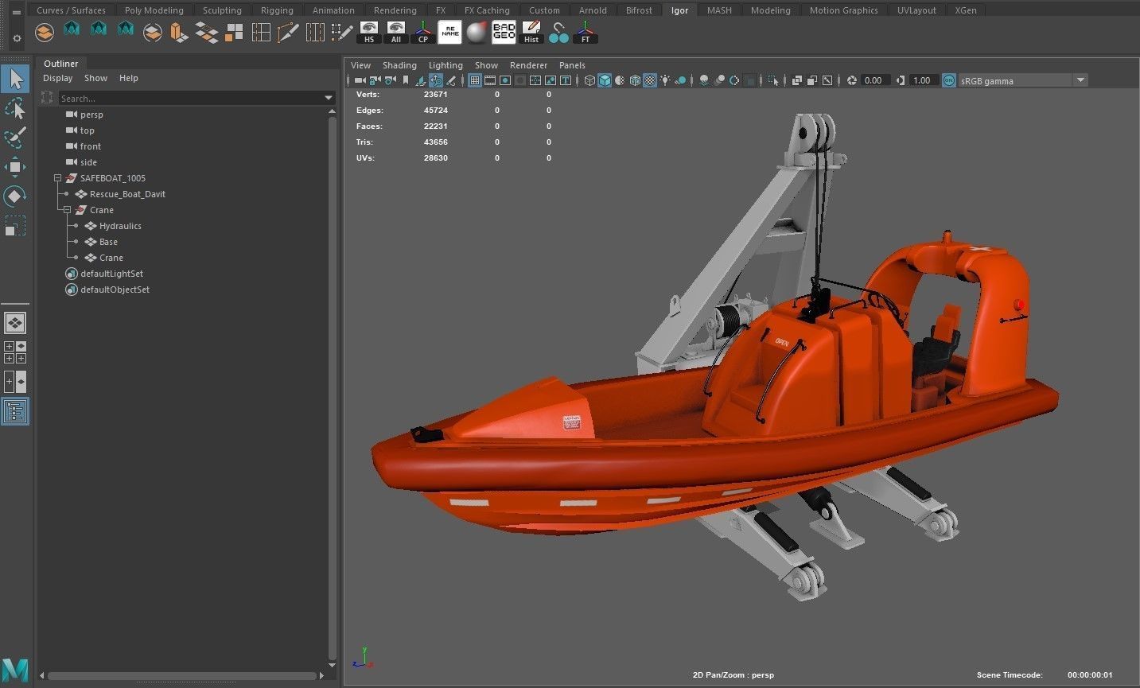The width and height of the screenshot is (1140, 688).
Task: Click the grey sphere shelf icon
Action: tap(477, 33)
